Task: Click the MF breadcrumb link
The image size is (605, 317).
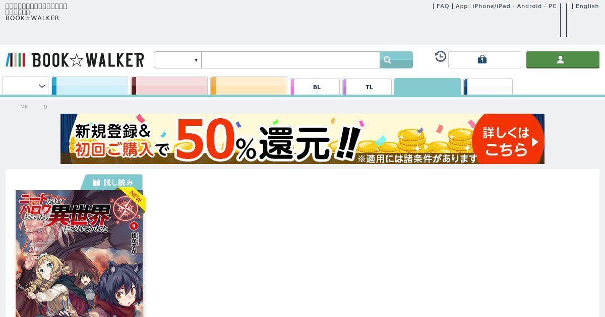Action: [x=24, y=107]
